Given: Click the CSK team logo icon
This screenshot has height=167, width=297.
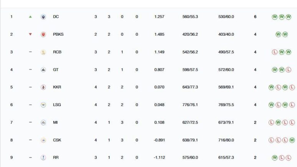Looking at the screenshot, I should [x=43, y=141].
